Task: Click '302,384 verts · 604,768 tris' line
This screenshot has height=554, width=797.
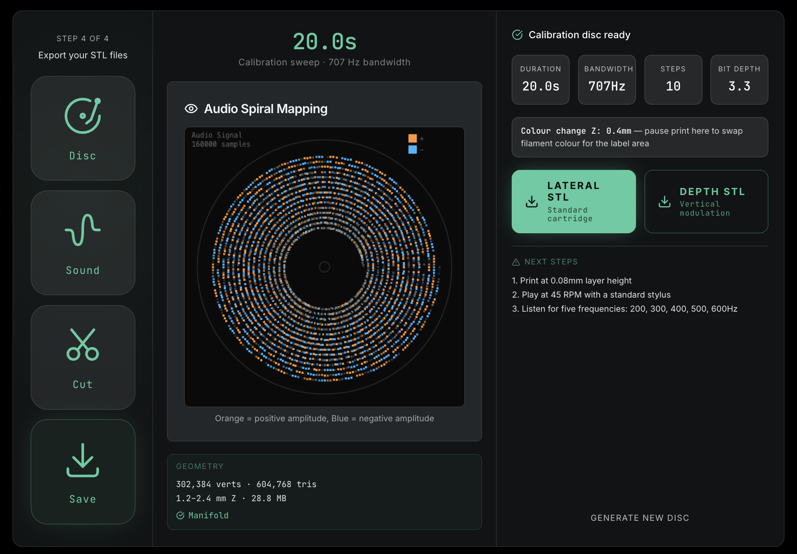Action: (247, 484)
